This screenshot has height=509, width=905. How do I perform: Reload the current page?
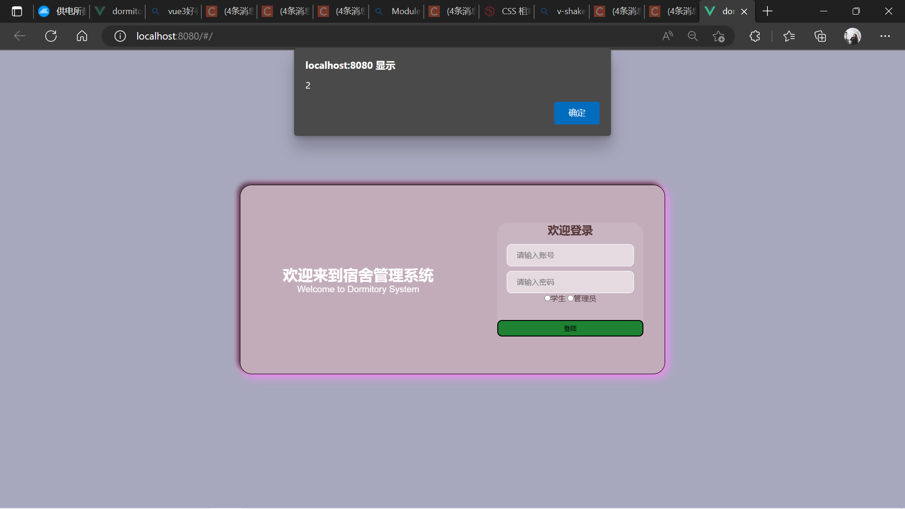click(50, 36)
